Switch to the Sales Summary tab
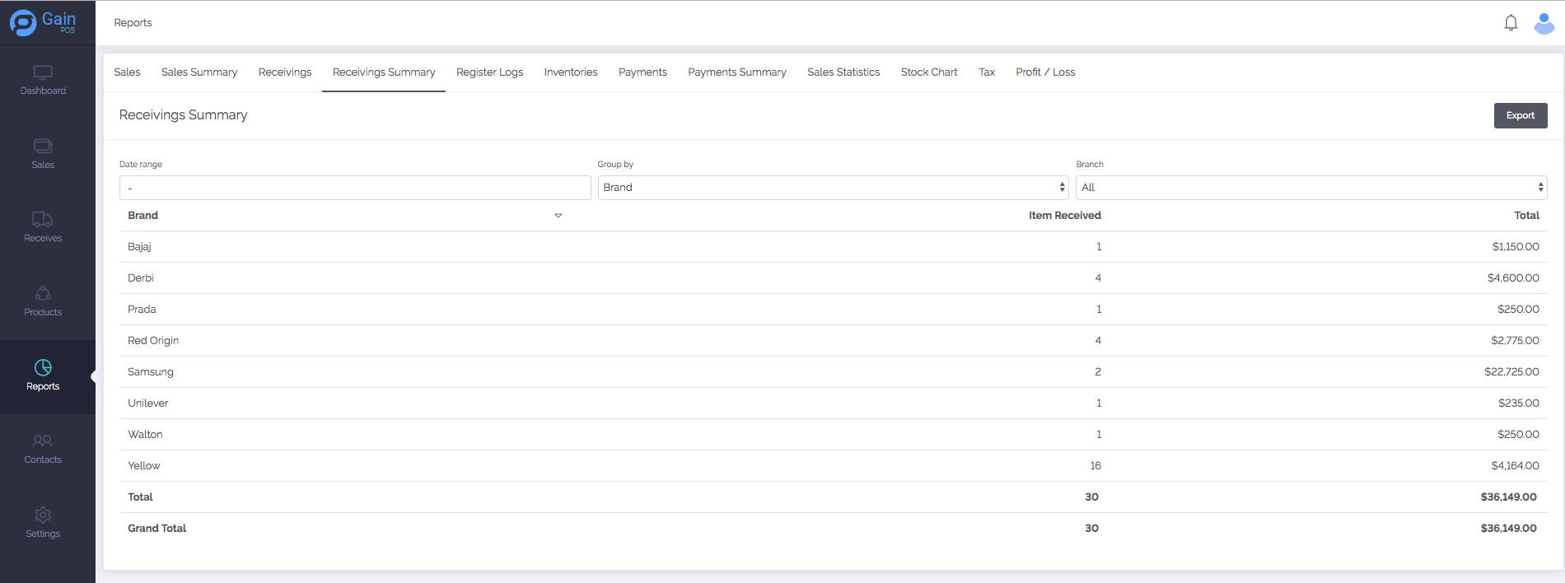The image size is (1565, 583). tap(199, 72)
